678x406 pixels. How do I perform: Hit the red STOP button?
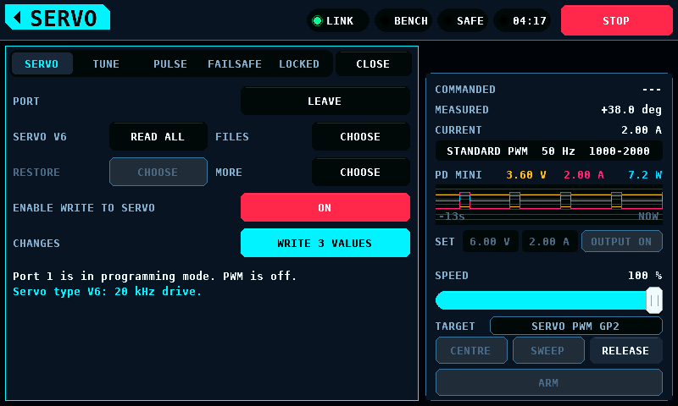[617, 20]
